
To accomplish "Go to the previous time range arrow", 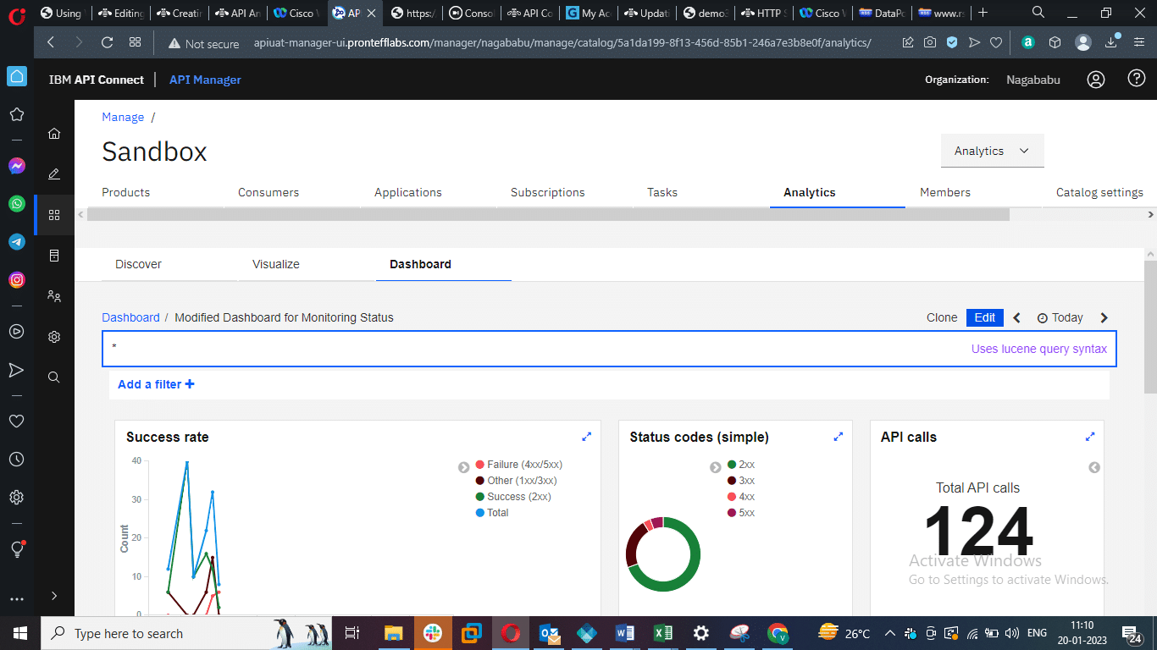I will click(x=1017, y=317).
